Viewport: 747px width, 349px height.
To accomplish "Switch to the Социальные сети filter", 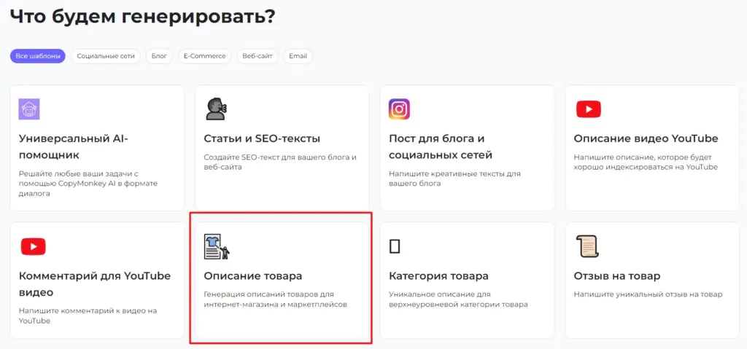I will [106, 56].
